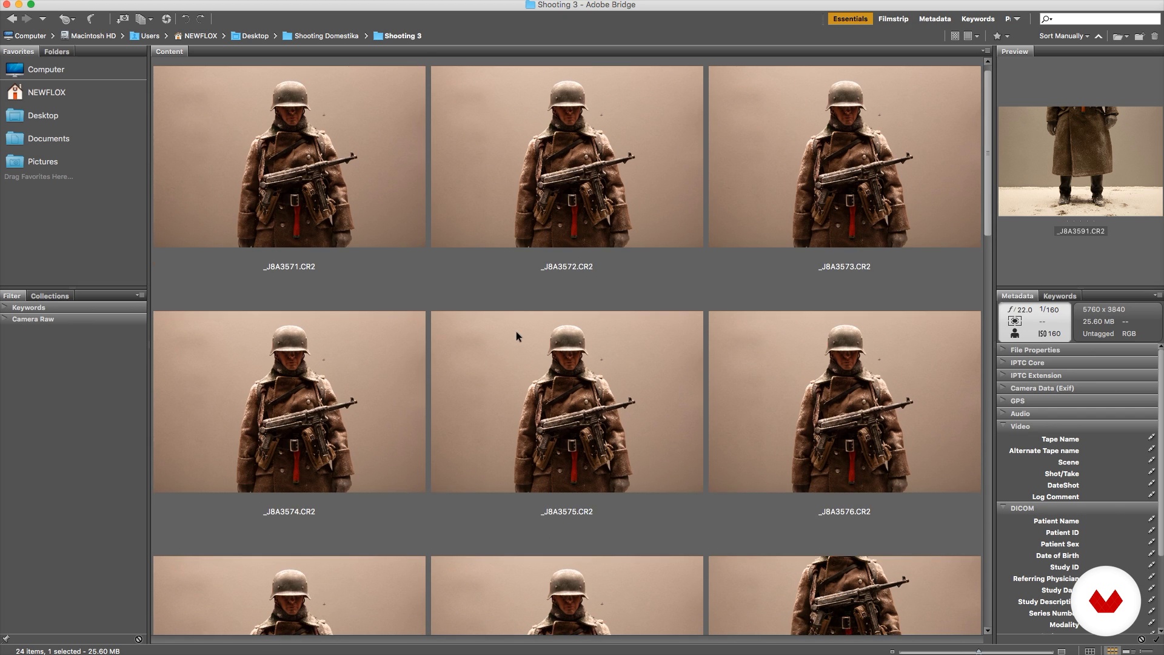Click thumbnail quality checkerboard icon
The height and width of the screenshot is (655, 1164).
tap(955, 36)
